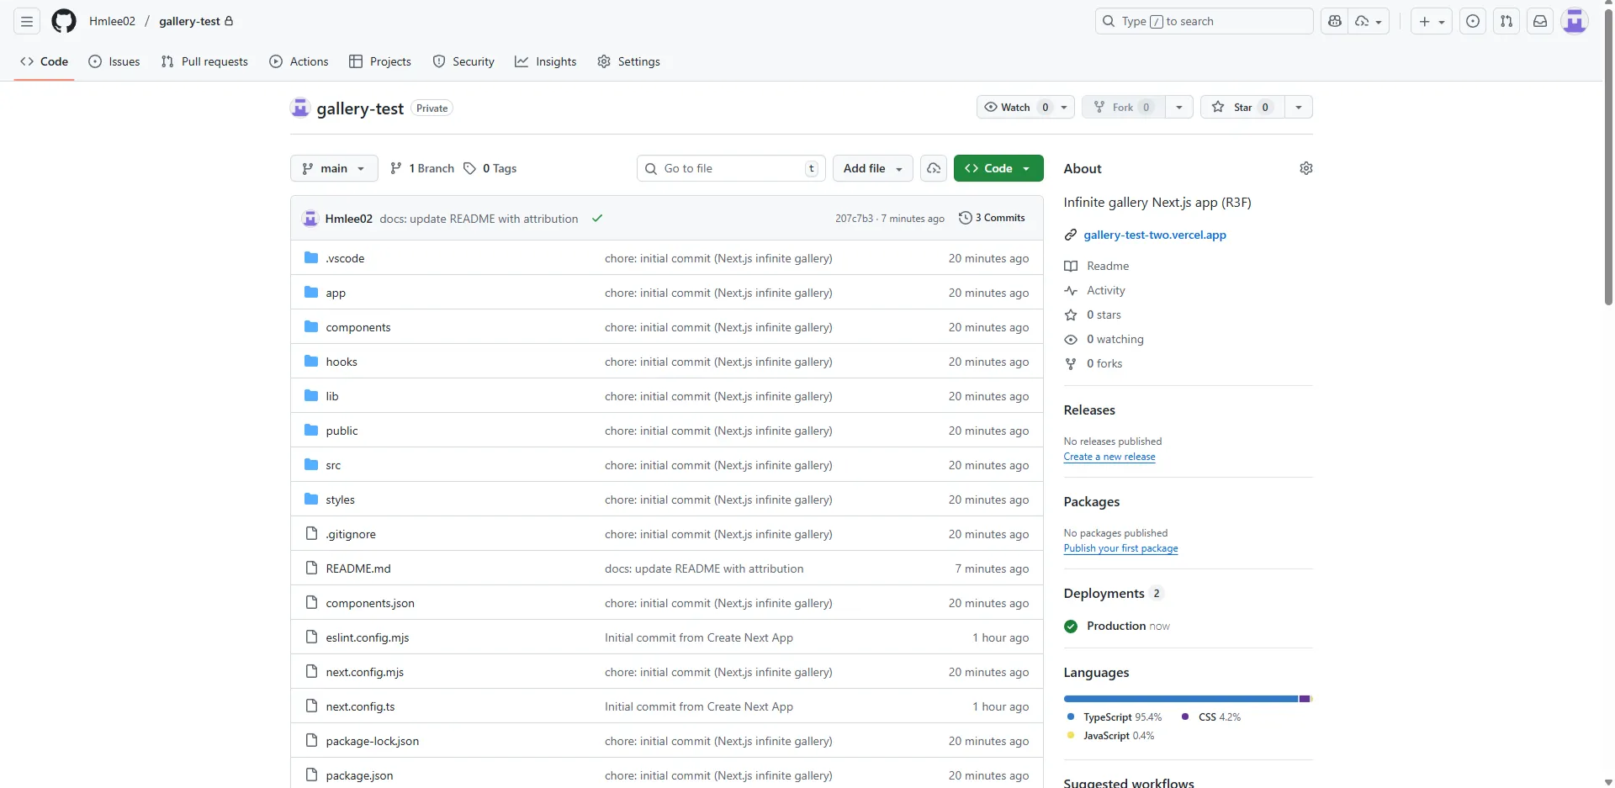The height and width of the screenshot is (788, 1615).
Task: Open the hamburger navigation menu
Action: pos(27,21)
